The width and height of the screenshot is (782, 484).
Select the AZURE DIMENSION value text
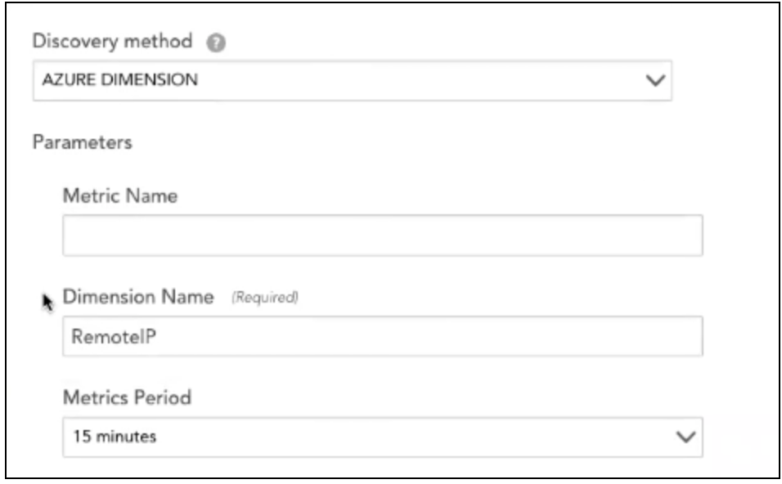coord(119,80)
